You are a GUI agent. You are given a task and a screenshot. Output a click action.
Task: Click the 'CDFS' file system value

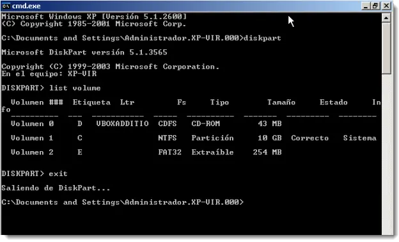[167, 124]
